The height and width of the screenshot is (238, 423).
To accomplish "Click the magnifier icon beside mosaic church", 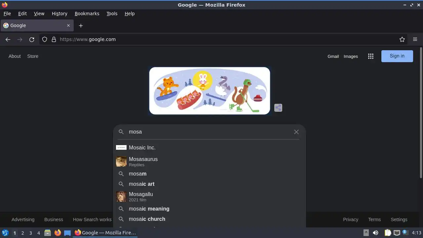I will [x=121, y=219].
